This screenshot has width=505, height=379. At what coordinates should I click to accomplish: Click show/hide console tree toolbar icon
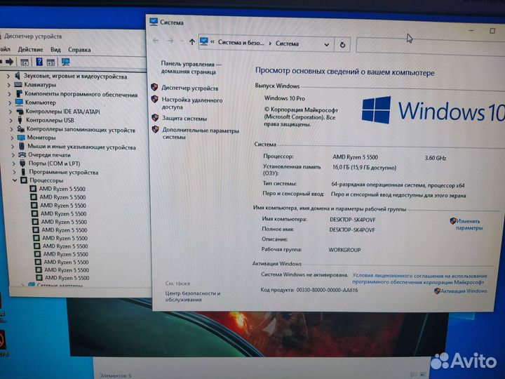coord(25,62)
